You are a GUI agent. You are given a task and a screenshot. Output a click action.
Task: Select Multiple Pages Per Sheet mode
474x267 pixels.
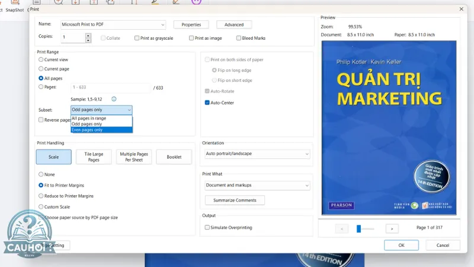(x=134, y=157)
